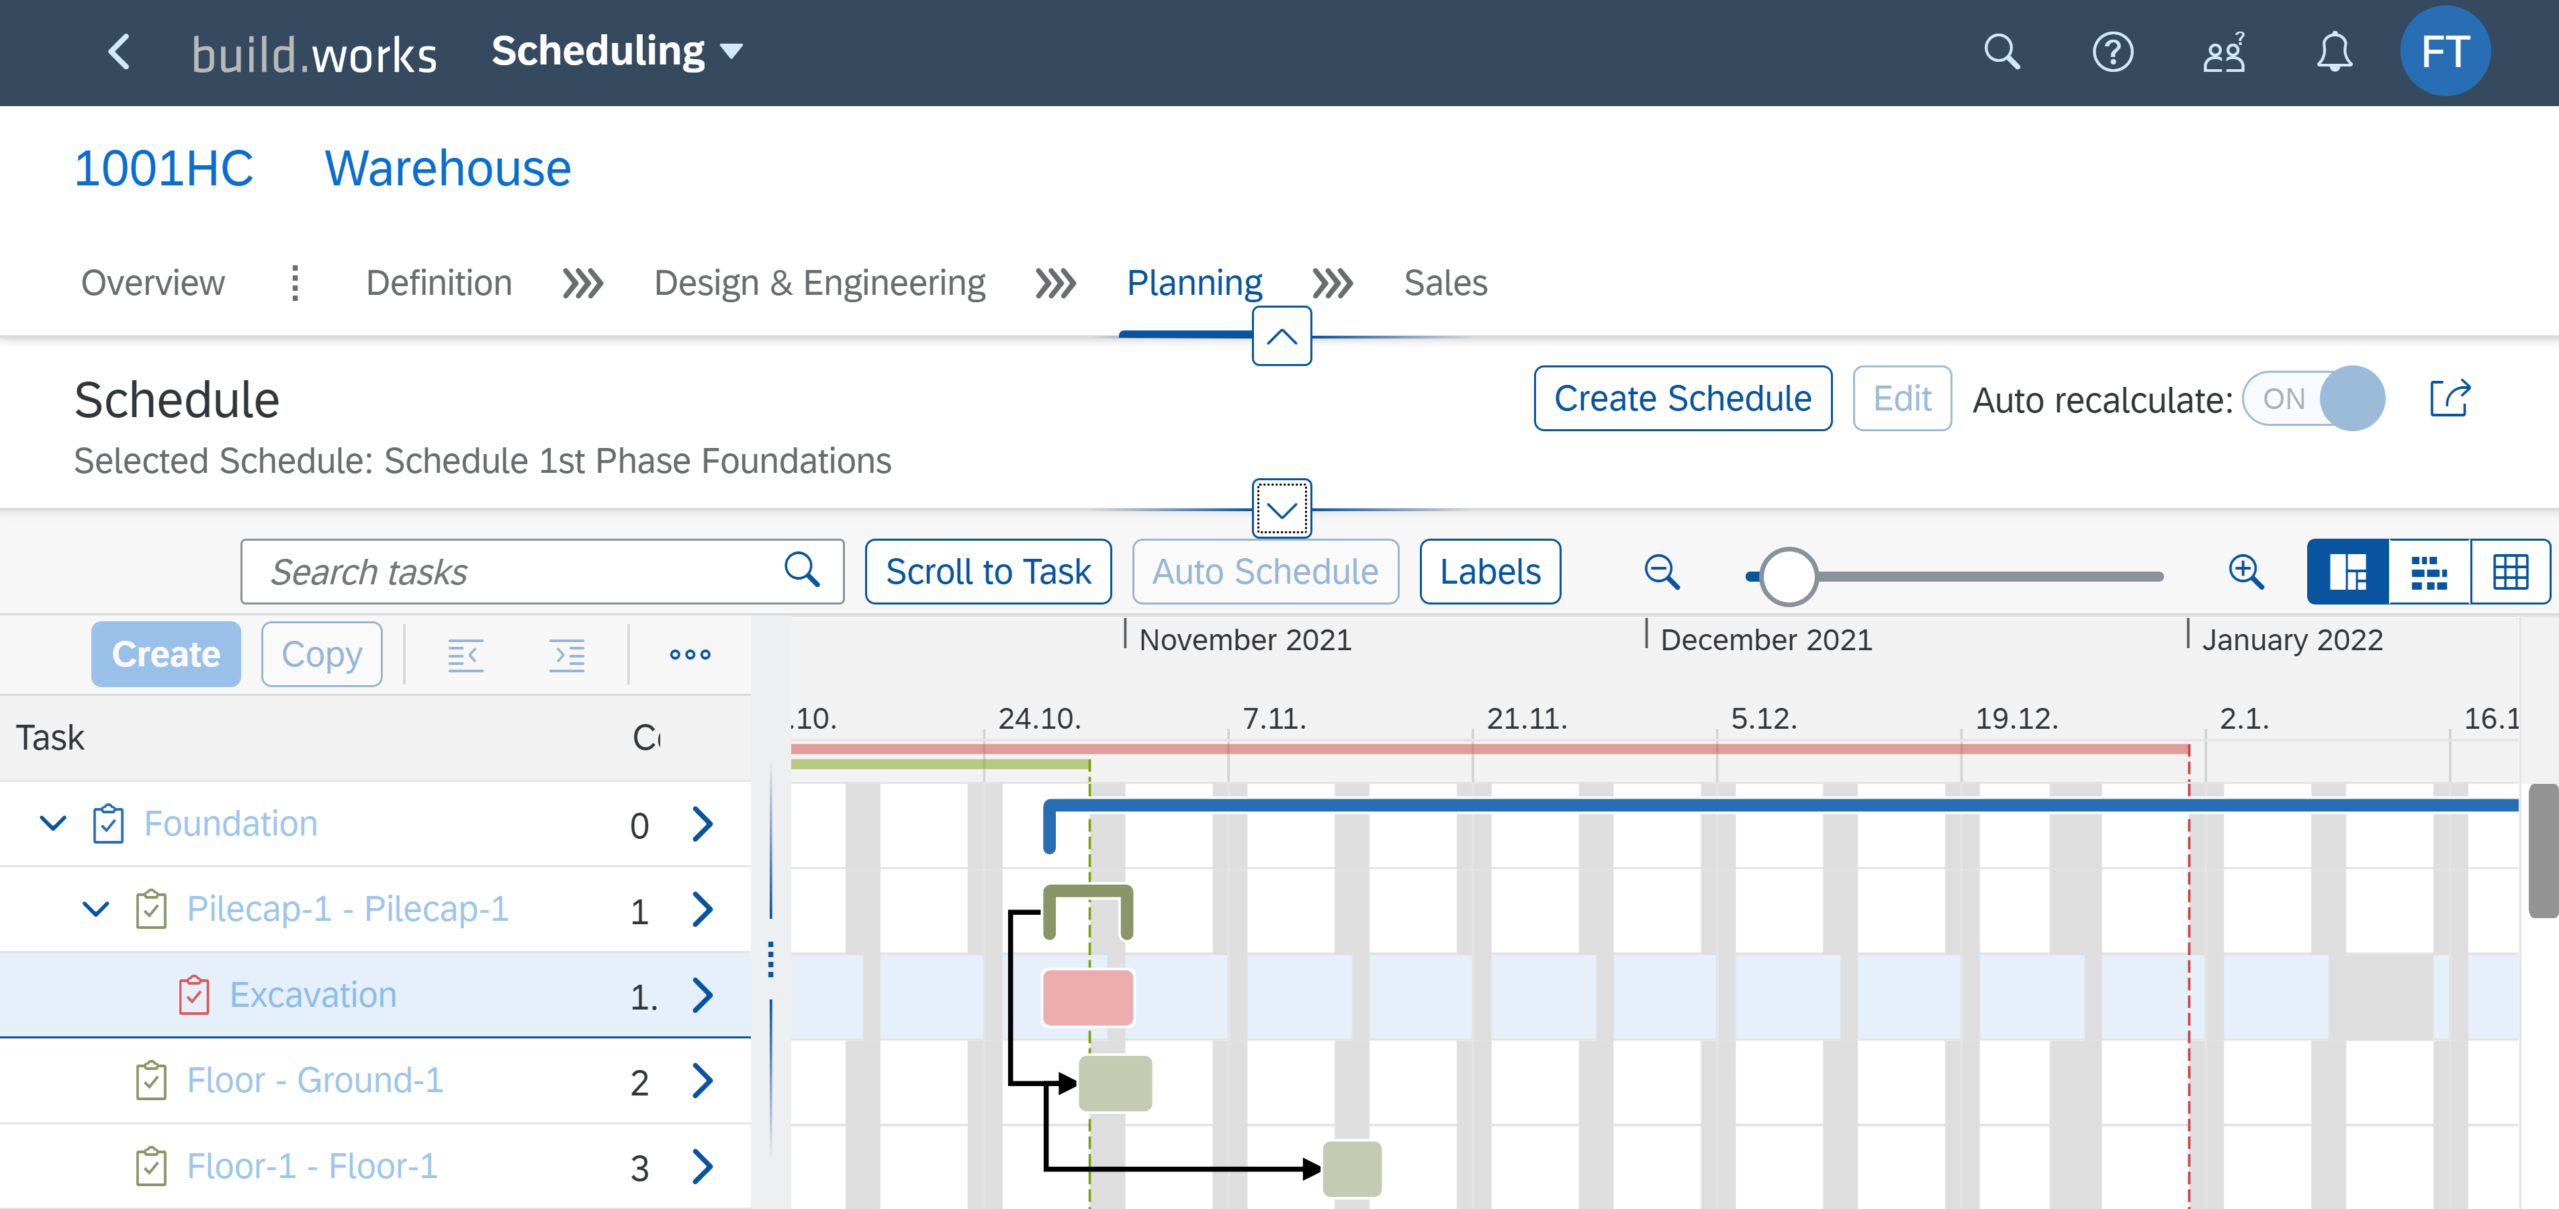Click the table-chart splitter handle

click(x=771, y=960)
